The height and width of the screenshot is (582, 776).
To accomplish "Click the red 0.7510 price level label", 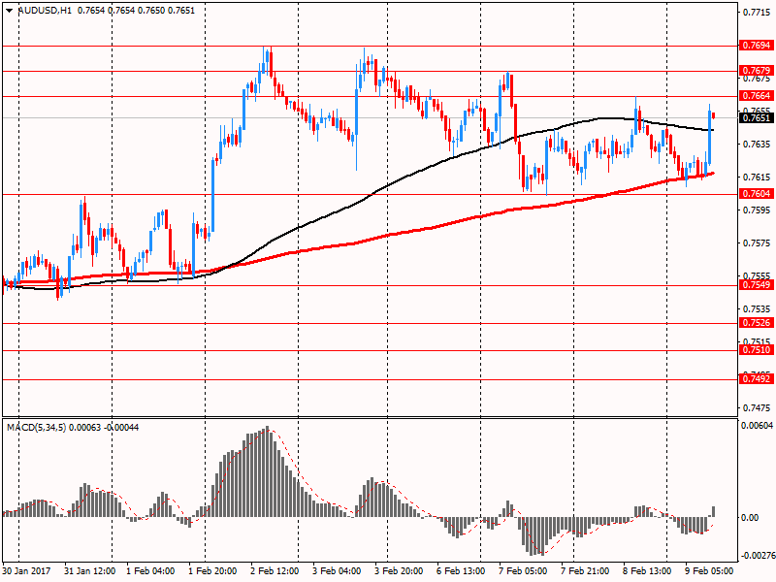I will coord(755,350).
